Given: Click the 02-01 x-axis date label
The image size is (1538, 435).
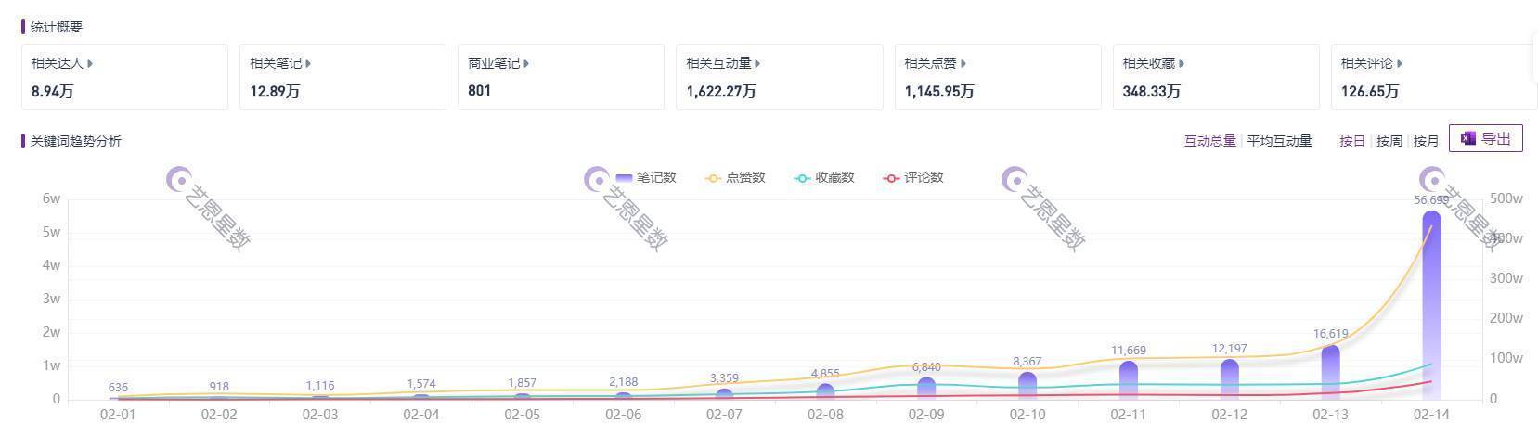Looking at the screenshot, I should point(118,415).
